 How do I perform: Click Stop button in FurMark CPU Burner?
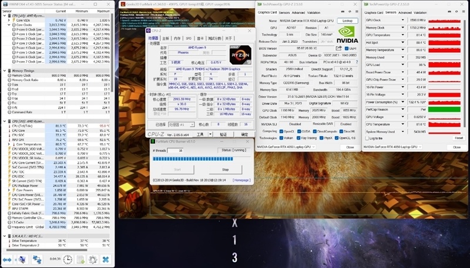[226, 169]
